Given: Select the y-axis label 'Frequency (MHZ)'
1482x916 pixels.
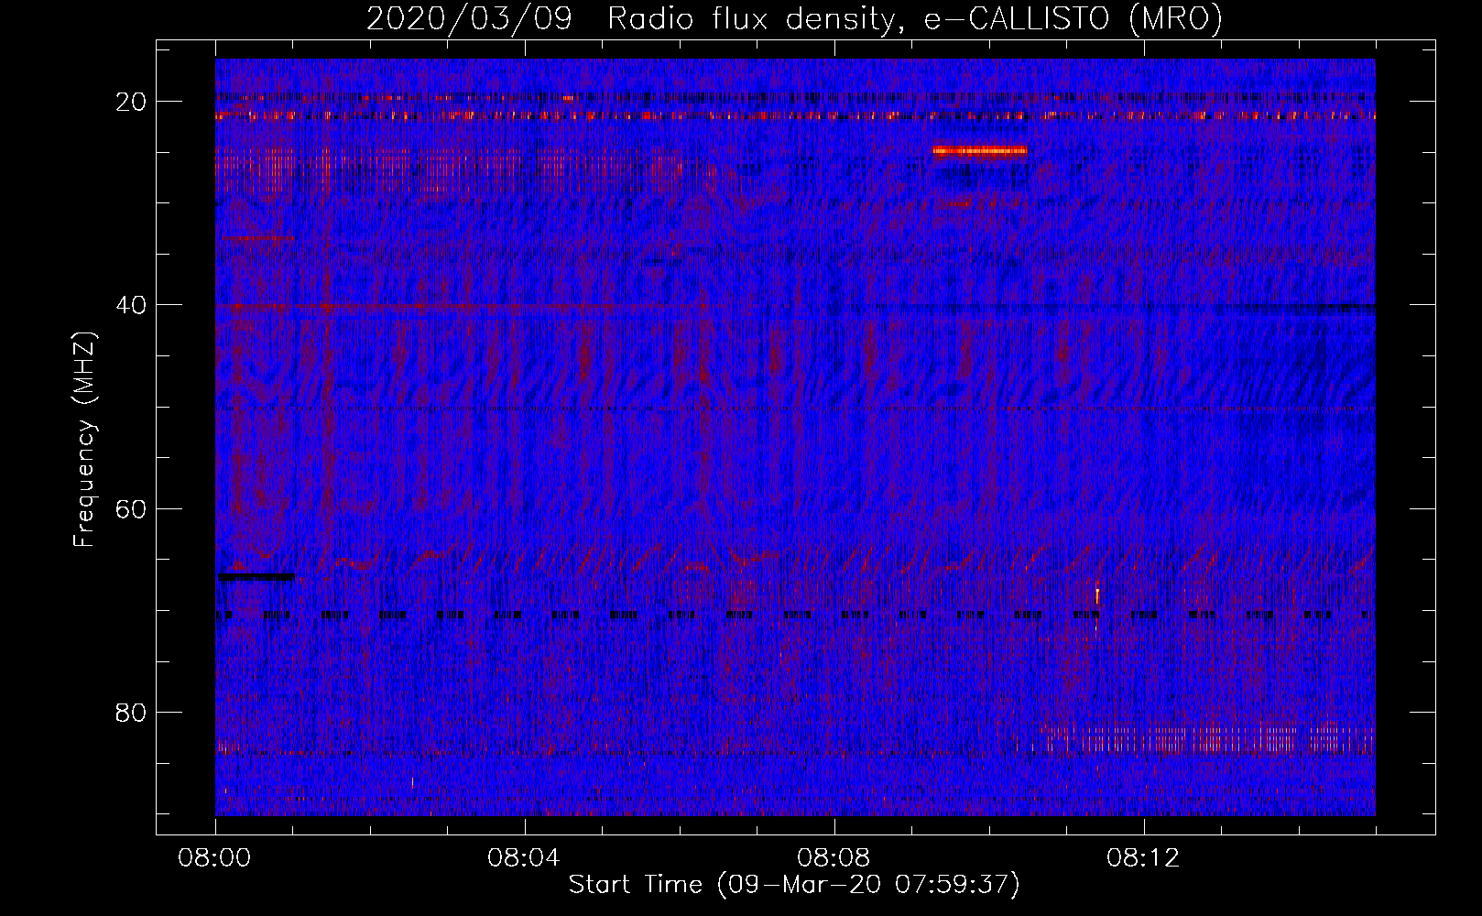Looking at the screenshot, I should (x=84, y=440).
